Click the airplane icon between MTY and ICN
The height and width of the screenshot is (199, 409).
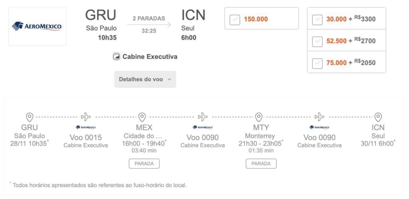[x=319, y=117]
